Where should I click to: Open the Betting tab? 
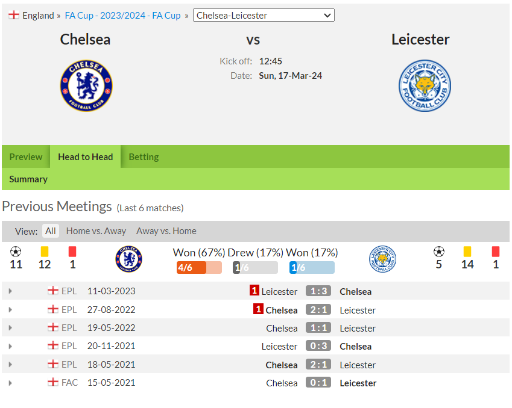[144, 156]
